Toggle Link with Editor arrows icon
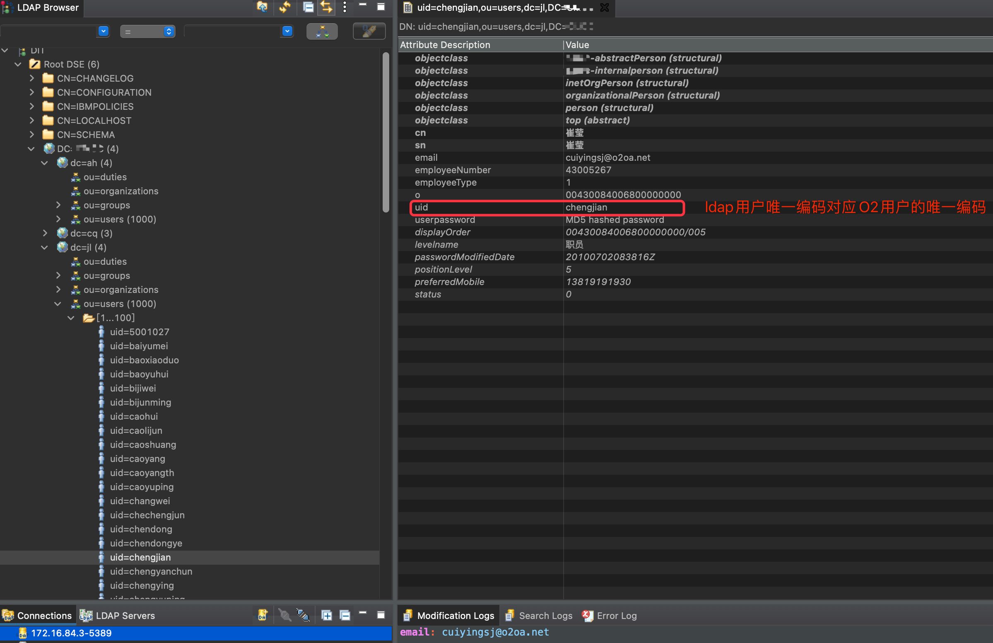Viewport: 993px width, 643px height. click(x=326, y=7)
